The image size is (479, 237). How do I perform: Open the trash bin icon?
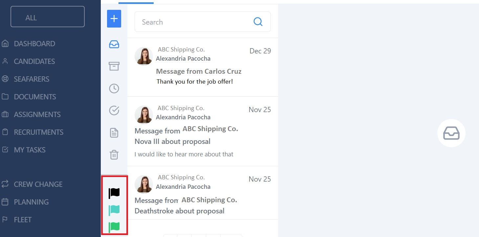(114, 154)
